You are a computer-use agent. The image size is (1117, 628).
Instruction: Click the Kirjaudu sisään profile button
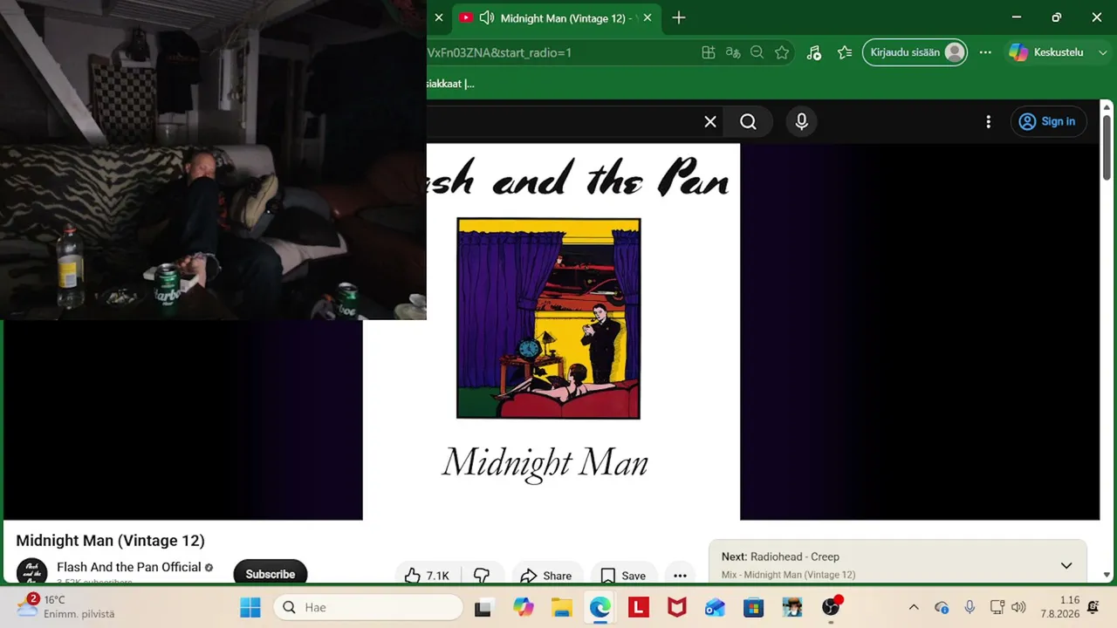915,52
